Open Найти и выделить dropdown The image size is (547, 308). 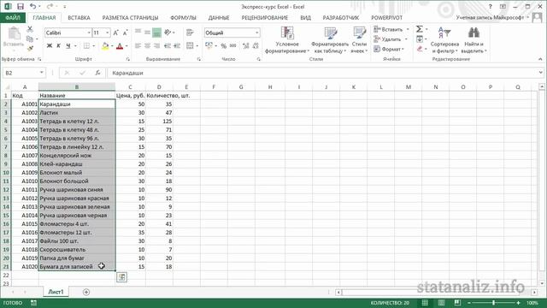473,40
